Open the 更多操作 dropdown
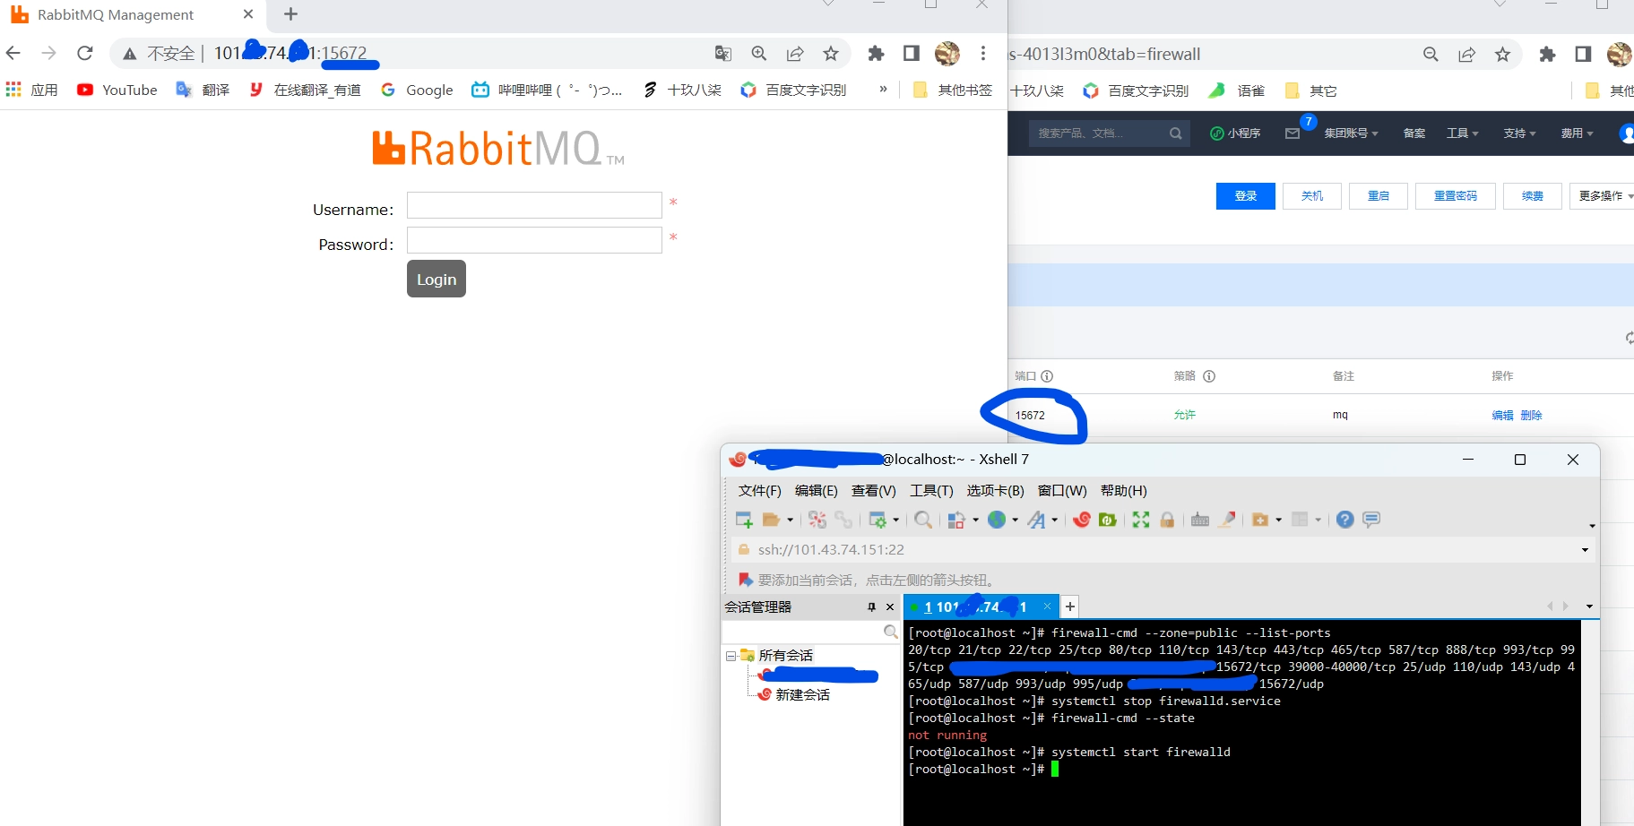Screen dimensions: 1634x826 click(x=1604, y=196)
